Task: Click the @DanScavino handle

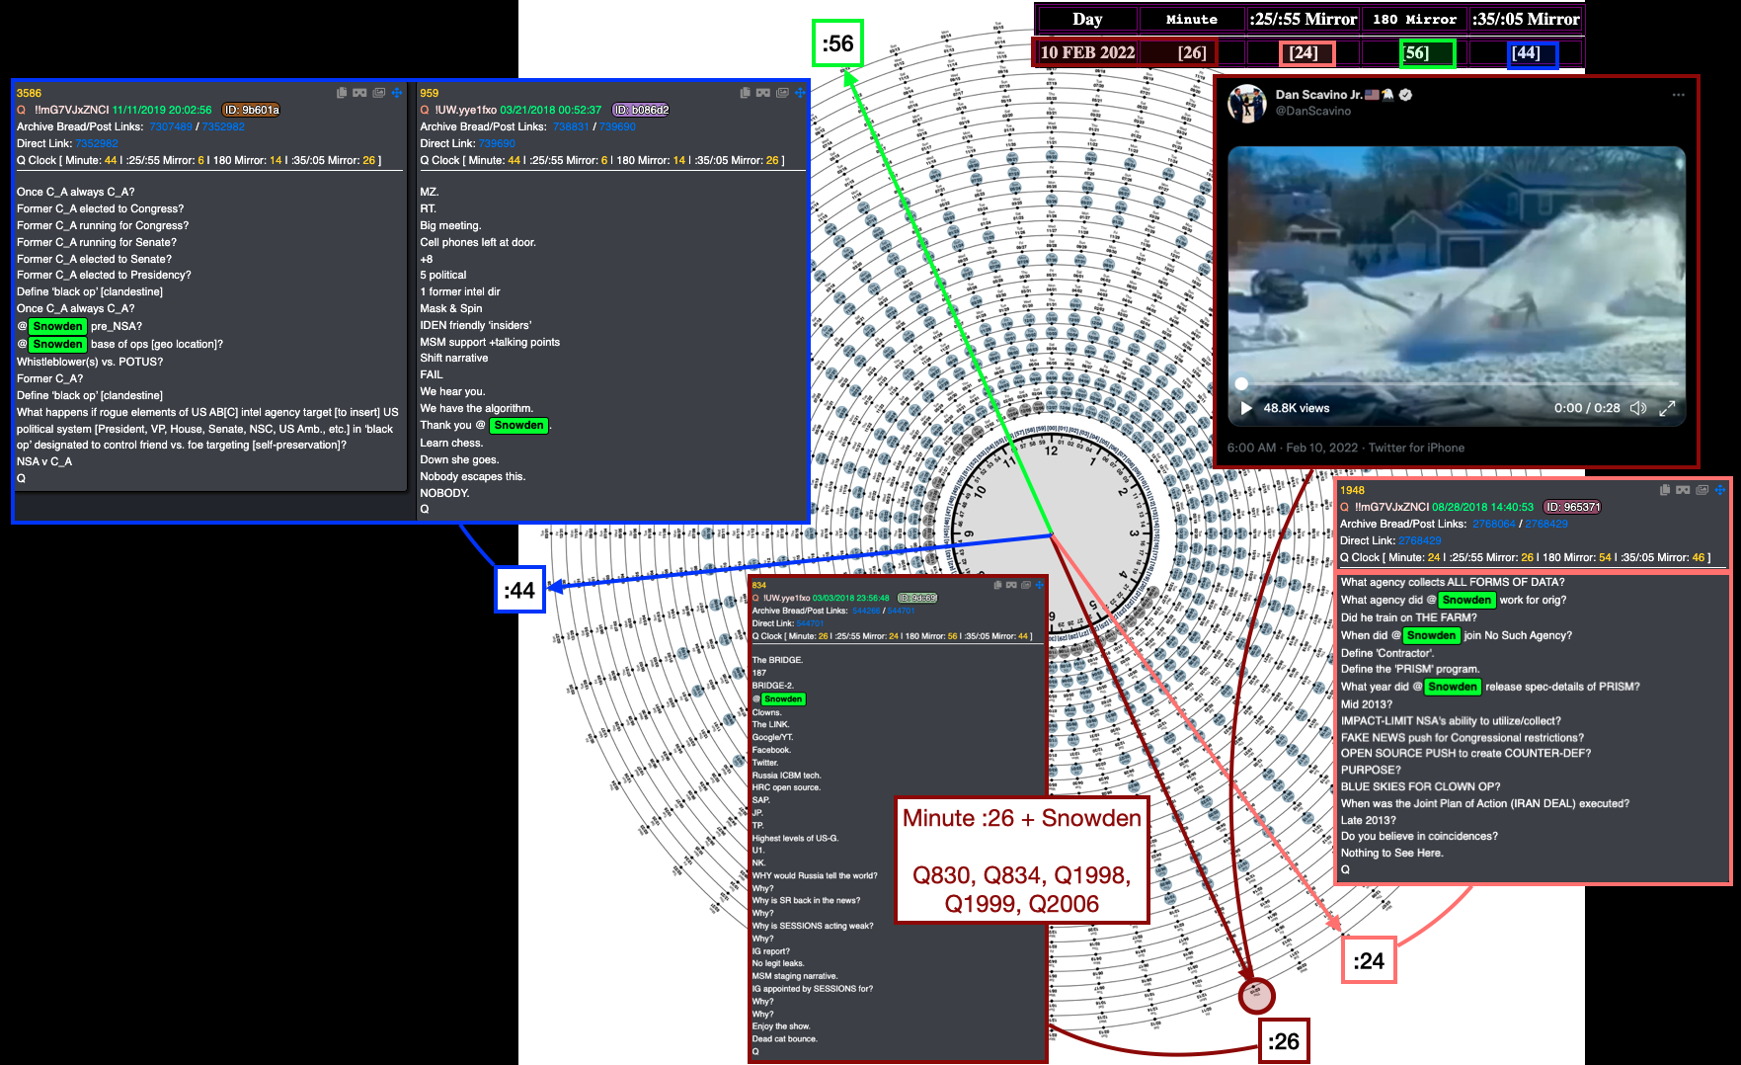Action: (x=1312, y=111)
